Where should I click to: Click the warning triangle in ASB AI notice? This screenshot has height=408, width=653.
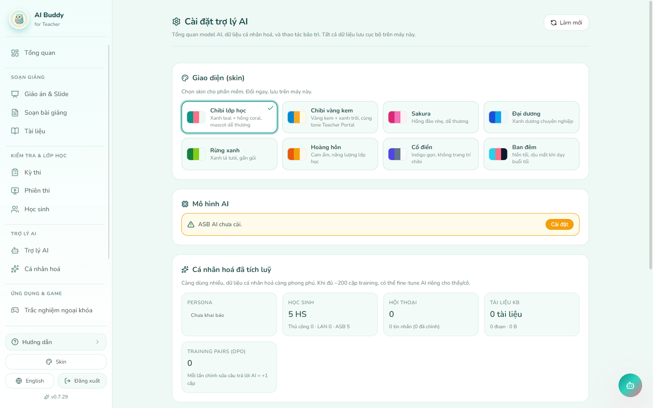click(x=191, y=224)
